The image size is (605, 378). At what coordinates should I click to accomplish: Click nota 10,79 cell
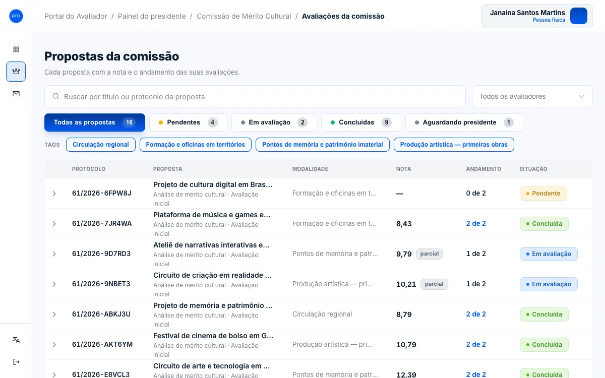[x=406, y=345]
